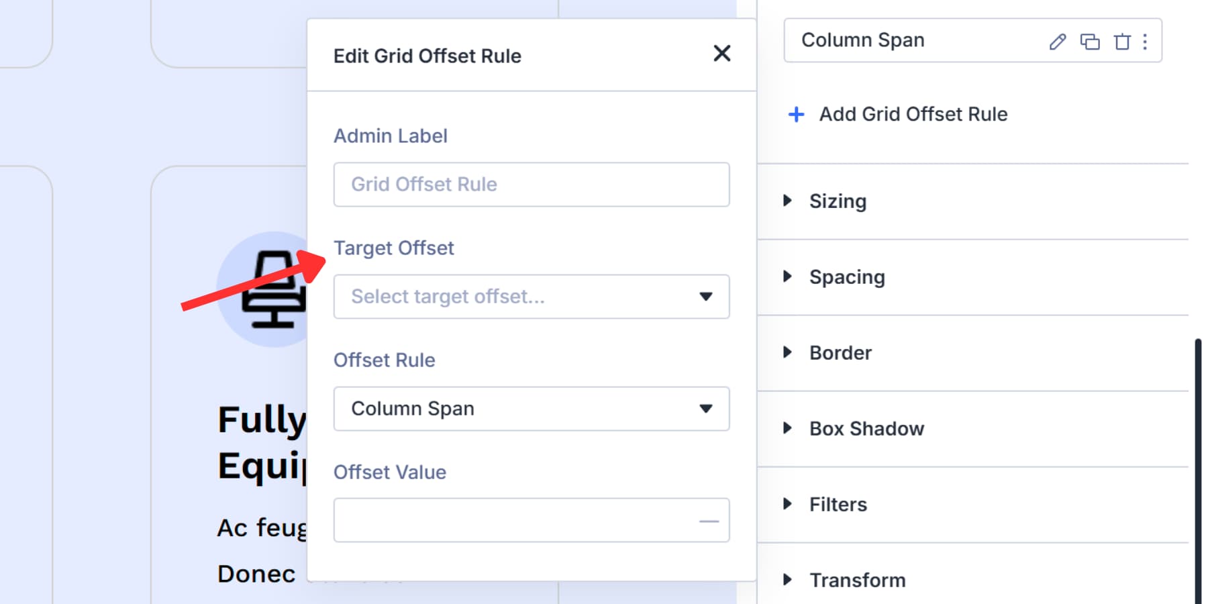Click the pencil icon to edit Column Span rule
The height and width of the screenshot is (604, 1208).
click(1057, 42)
